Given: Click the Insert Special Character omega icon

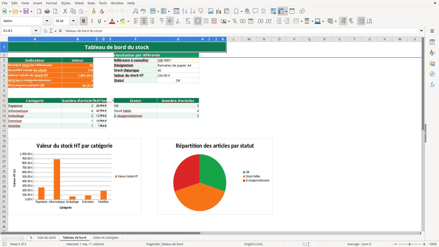Looking at the screenshot, I should tap(236, 11).
